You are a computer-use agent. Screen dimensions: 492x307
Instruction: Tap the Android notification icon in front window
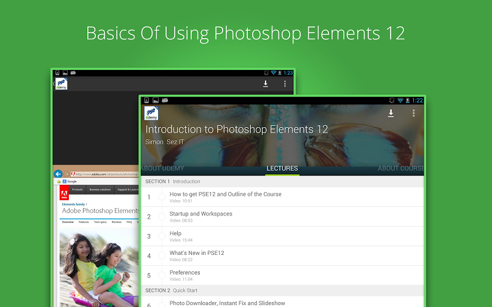(x=165, y=100)
